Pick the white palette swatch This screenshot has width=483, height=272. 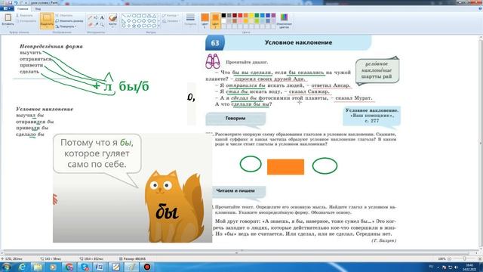[x=223, y=20]
